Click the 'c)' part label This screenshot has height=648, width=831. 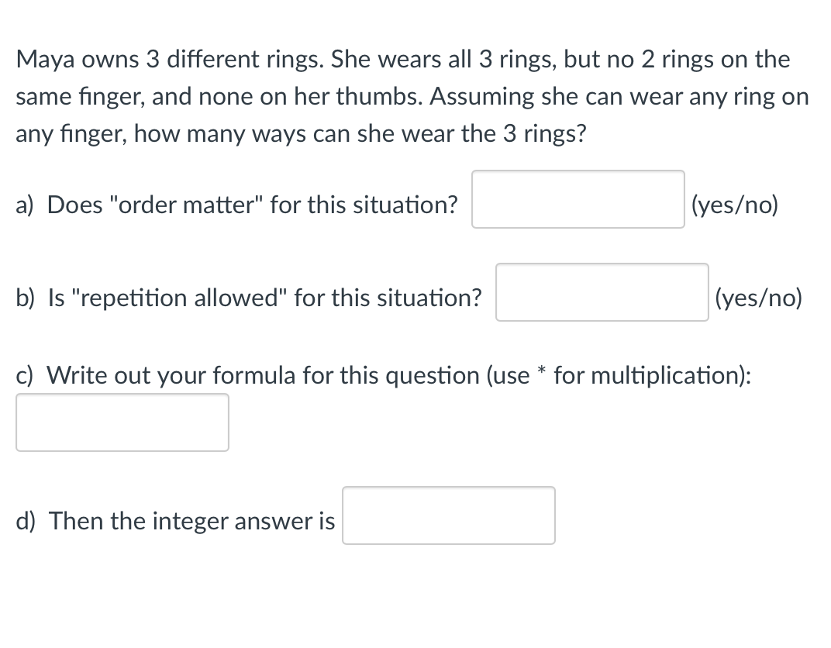pos(24,376)
